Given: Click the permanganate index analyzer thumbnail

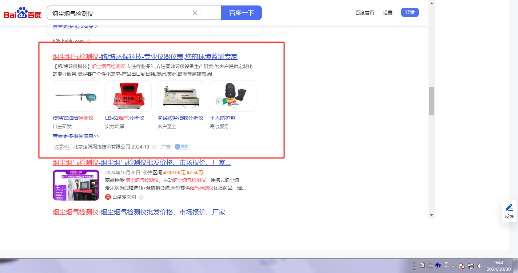Looking at the screenshot, I should click(181, 96).
